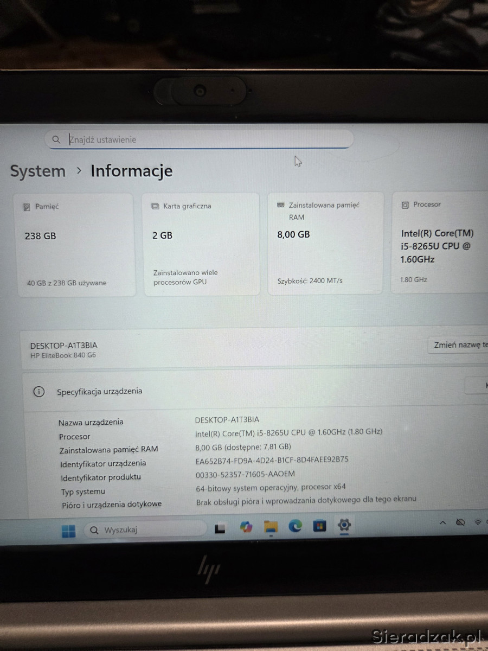This screenshot has width=488, height=651.
Task: Click the info icon beside Specyfikacja urządzenia
Action: pyautogui.click(x=39, y=392)
